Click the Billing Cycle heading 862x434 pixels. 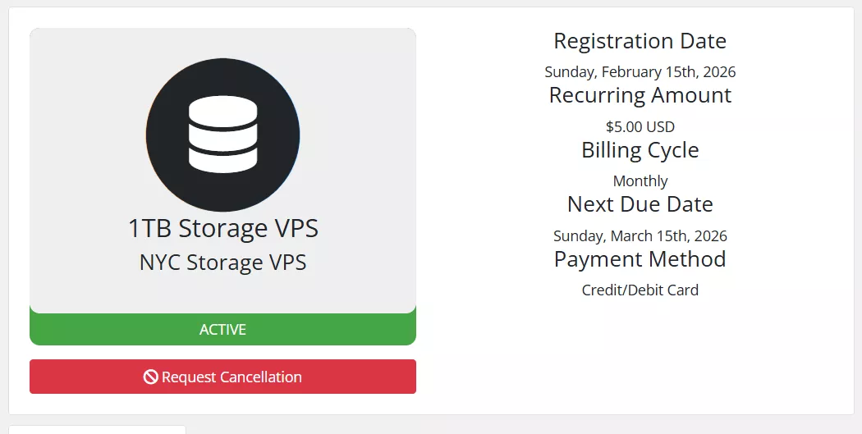coord(640,150)
